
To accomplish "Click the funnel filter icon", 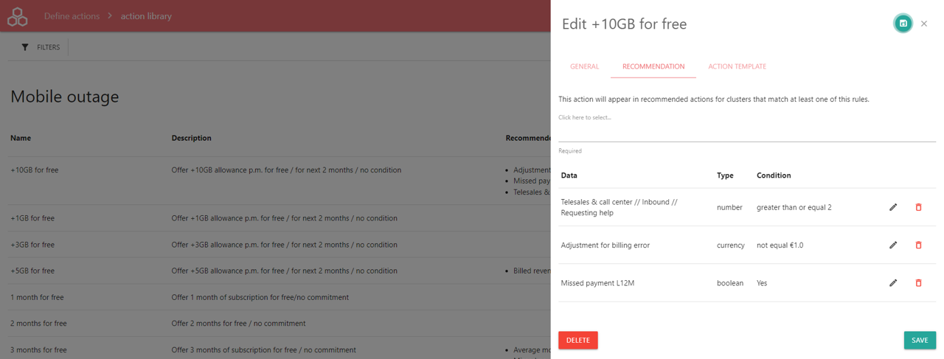I will (x=25, y=47).
